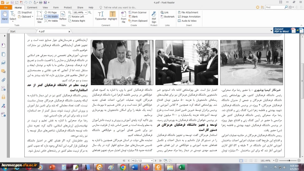
Task: Click the Reflow view icon
Action: click(63, 16)
